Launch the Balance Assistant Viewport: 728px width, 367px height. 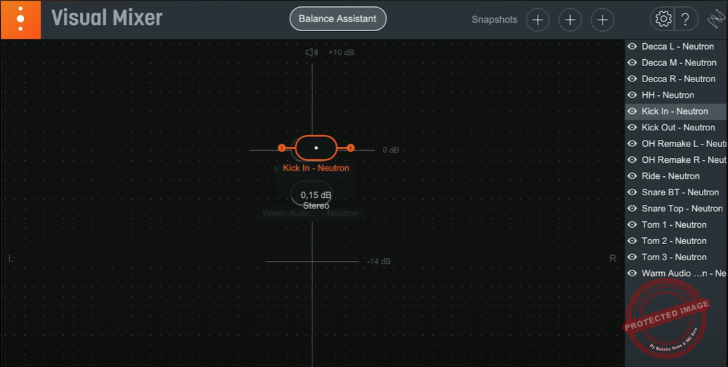[338, 19]
